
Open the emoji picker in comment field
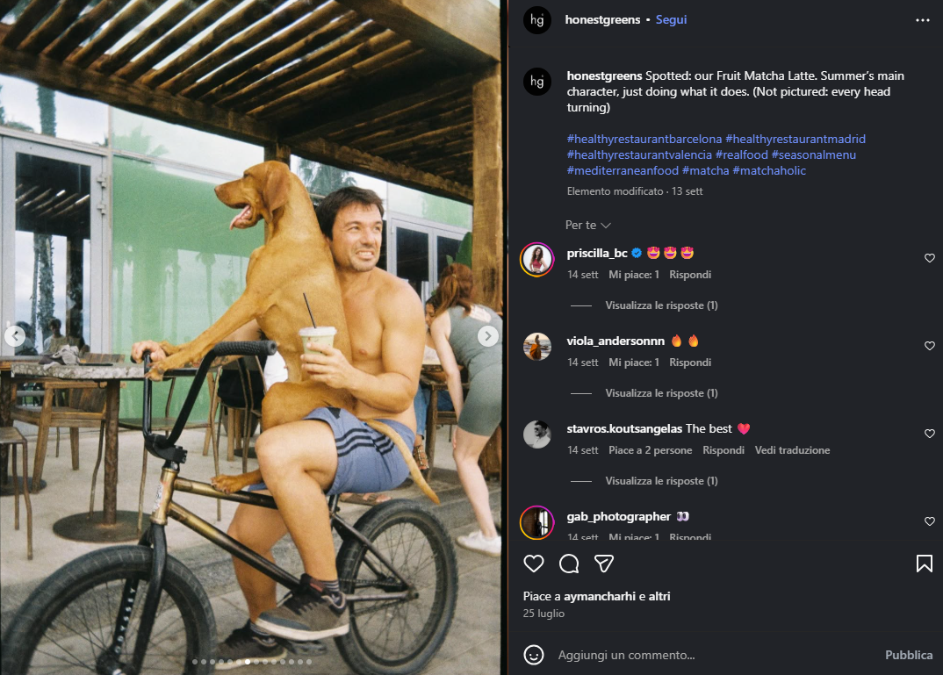pos(534,655)
